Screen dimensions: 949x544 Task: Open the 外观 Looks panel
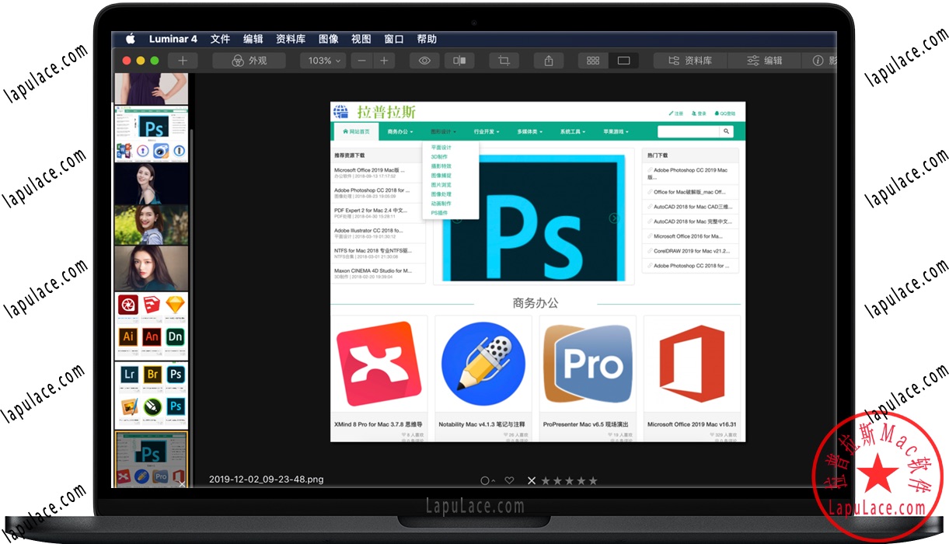point(249,60)
